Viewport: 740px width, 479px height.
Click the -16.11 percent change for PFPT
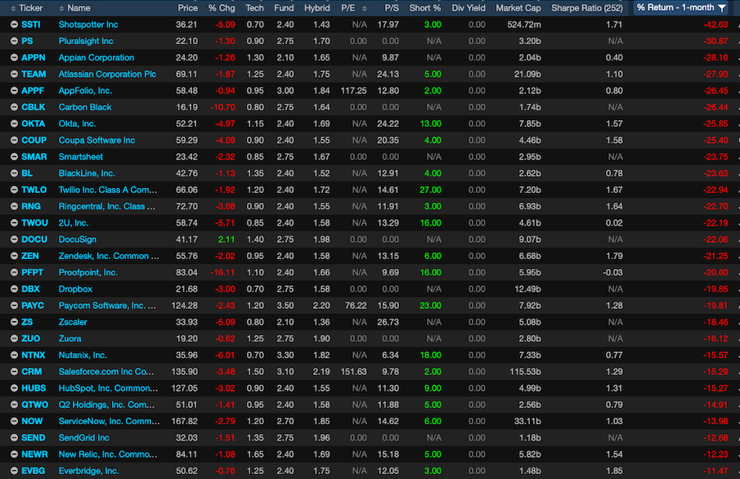(x=222, y=272)
